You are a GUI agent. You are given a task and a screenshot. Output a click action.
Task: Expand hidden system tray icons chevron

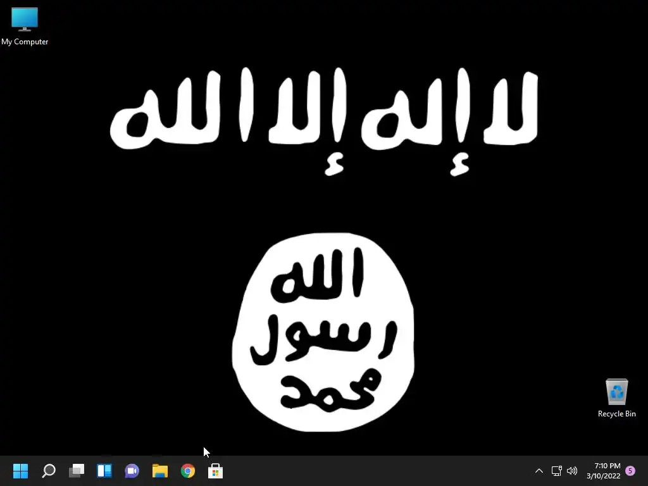(539, 471)
